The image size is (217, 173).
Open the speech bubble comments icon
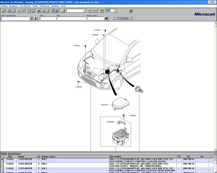(102, 11)
